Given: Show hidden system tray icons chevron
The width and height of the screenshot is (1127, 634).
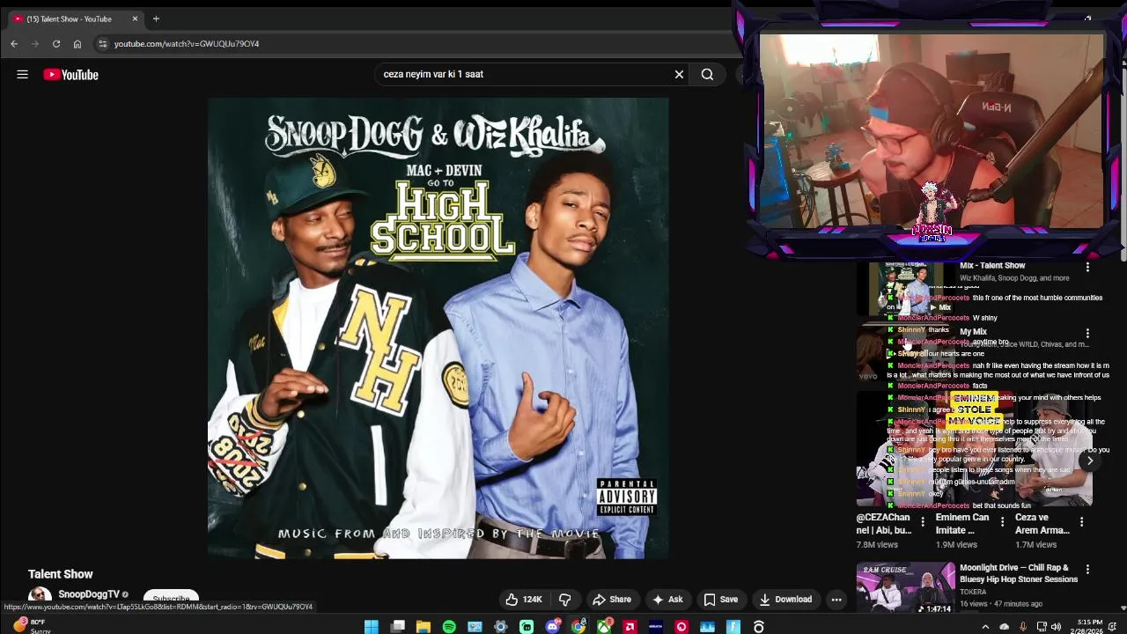Looking at the screenshot, I should pyautogui.click(x=985, y=627).
